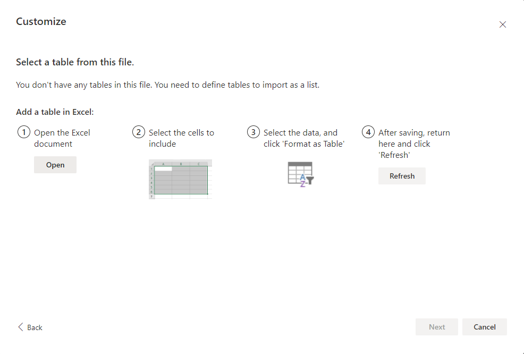Select the step 1 numbered circle
The image size is (524, 354).
point(23,131)
